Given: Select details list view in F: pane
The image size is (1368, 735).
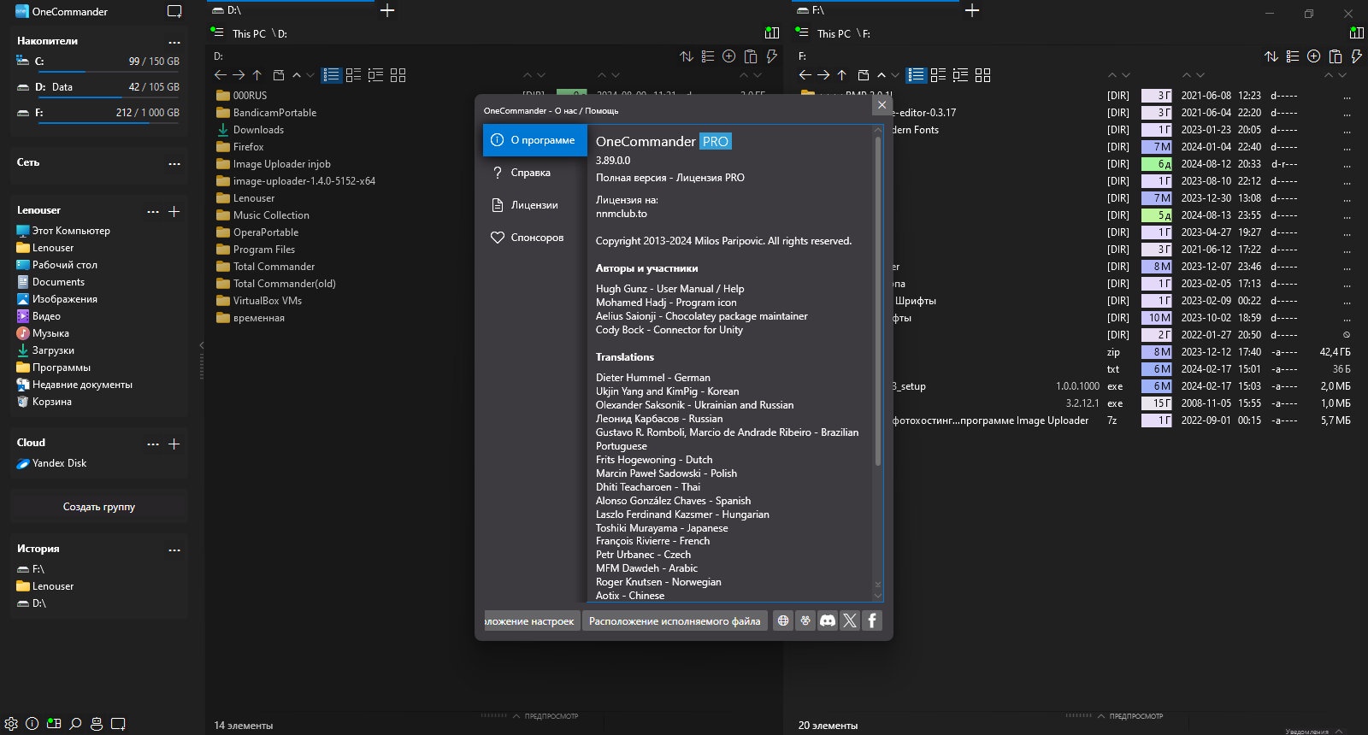Looking at the screenshot, I should tap(917, 75).
